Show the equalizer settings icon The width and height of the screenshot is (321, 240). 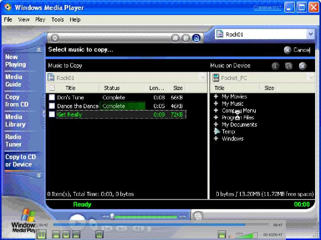186,38
